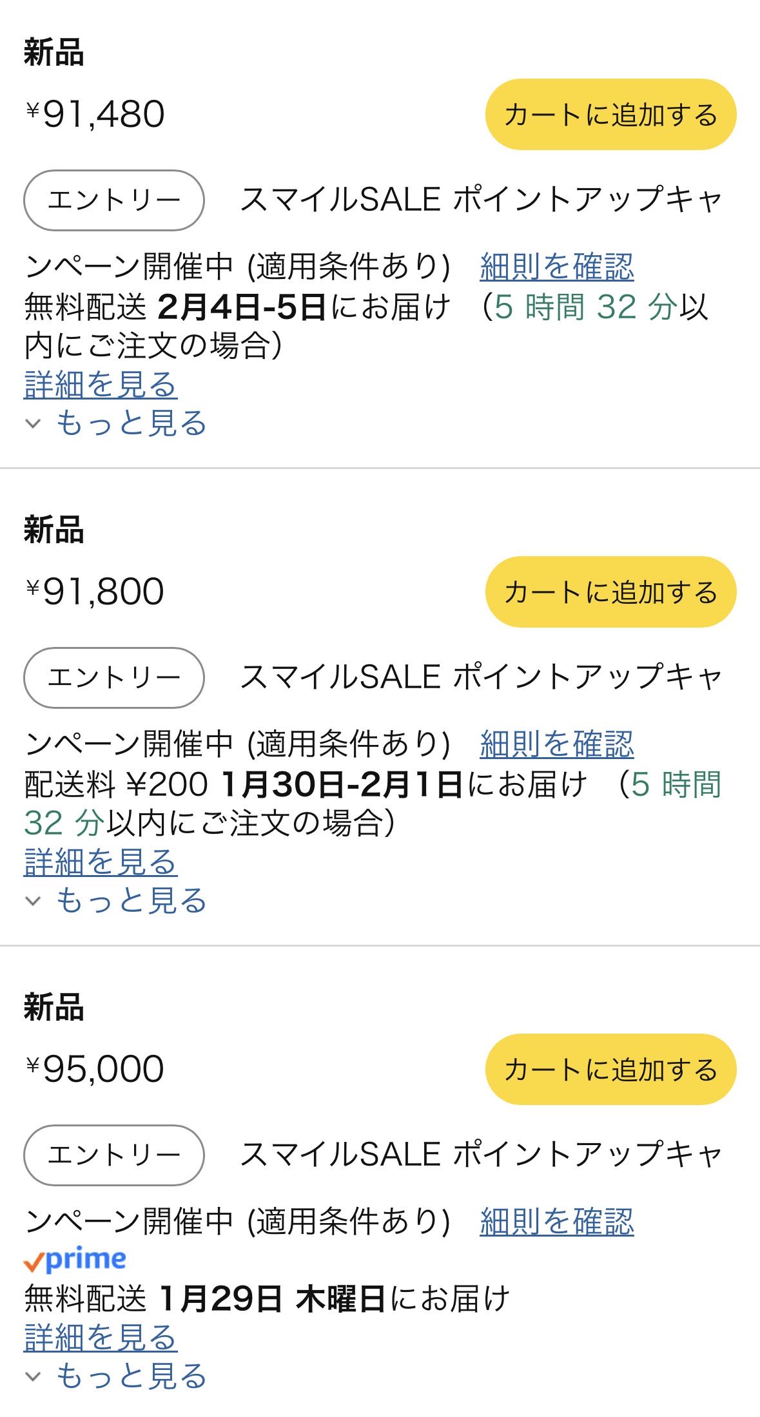Open 細則を確認 link in the ¥91,800 offer
The image size is (760, 1417).
(x=556, y=744)
